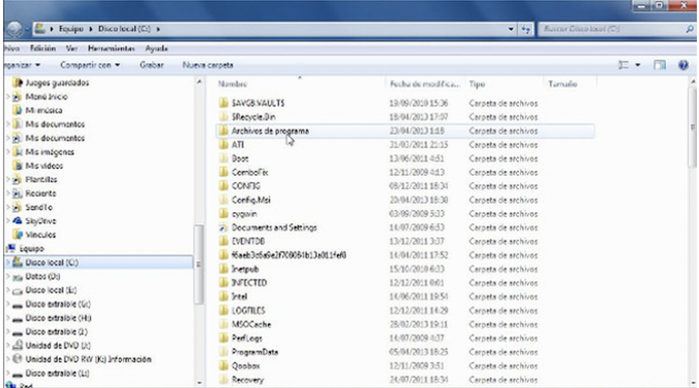Sort by the Tamaño column header
Screen dimensions: 699x388
[x=563, y=84]
